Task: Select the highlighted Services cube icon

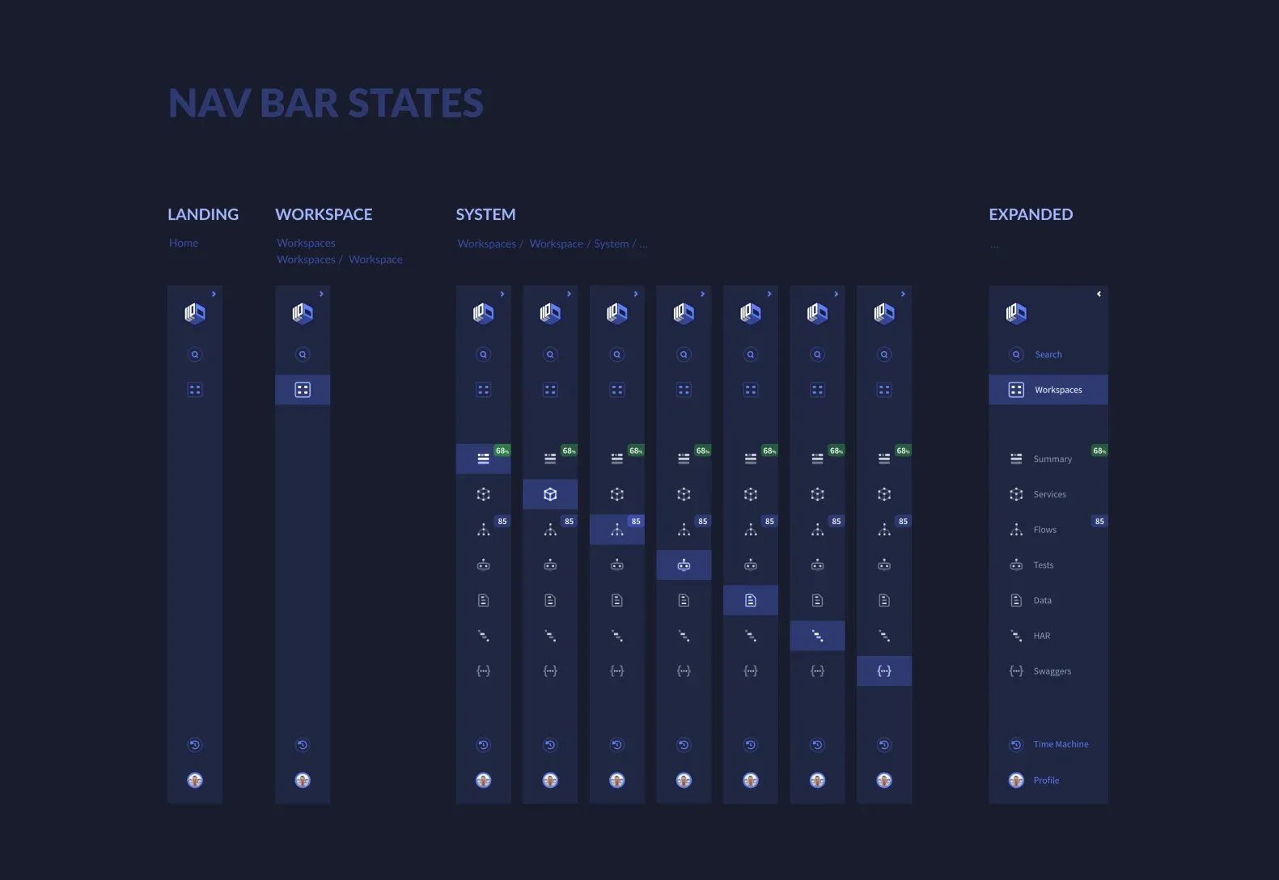Action: [550, 494]
